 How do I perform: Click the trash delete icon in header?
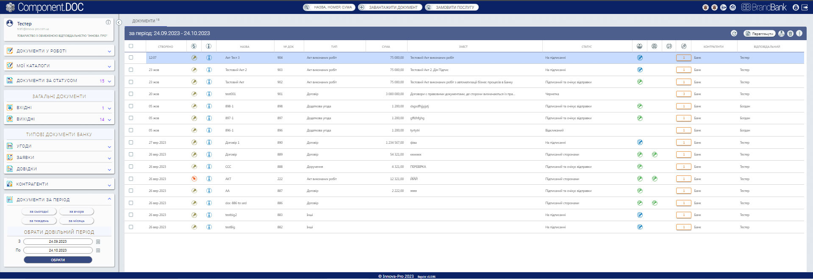790,33
